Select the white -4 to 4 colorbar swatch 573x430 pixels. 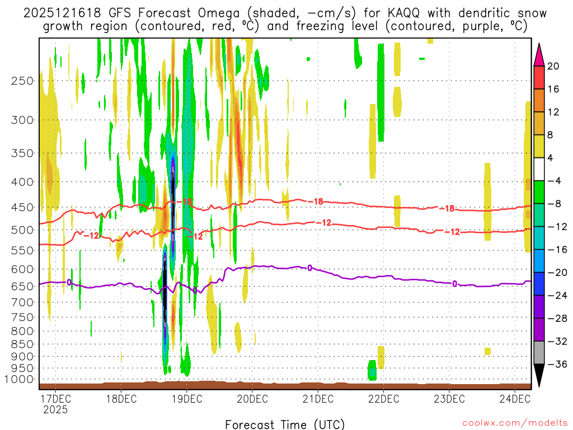point(539,169)
